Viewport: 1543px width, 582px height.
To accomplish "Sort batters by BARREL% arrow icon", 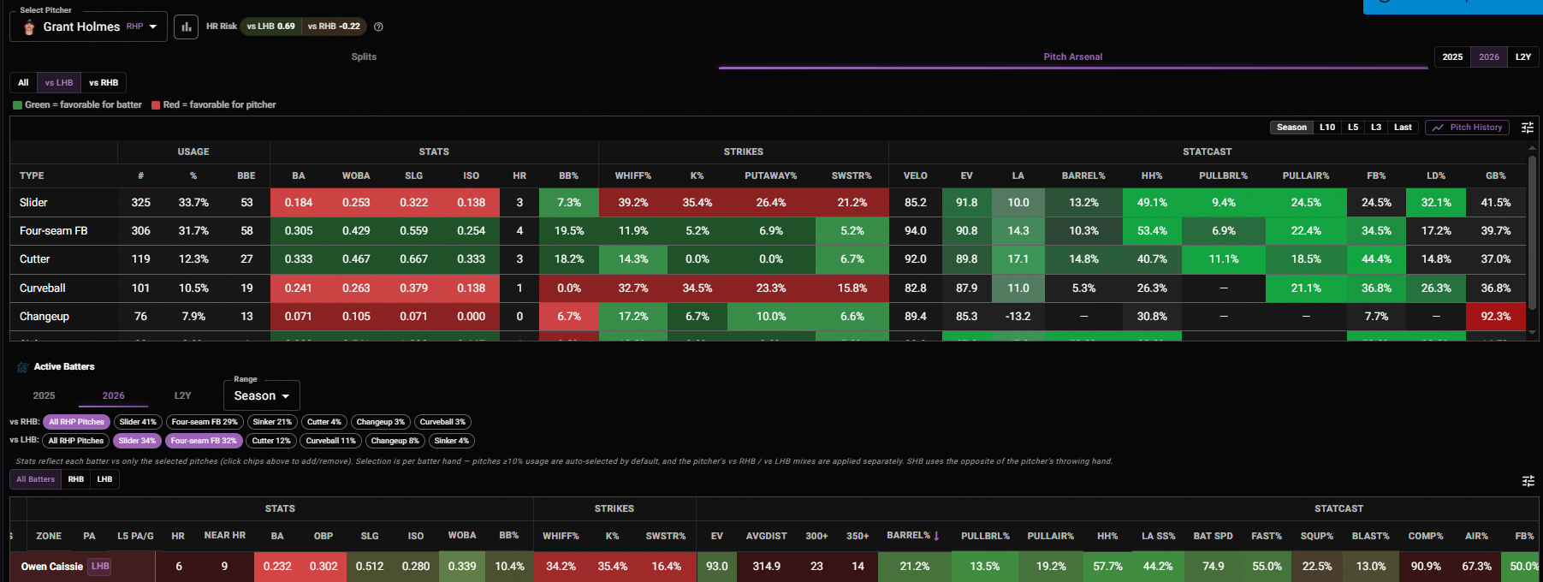I will click(936, 536).
